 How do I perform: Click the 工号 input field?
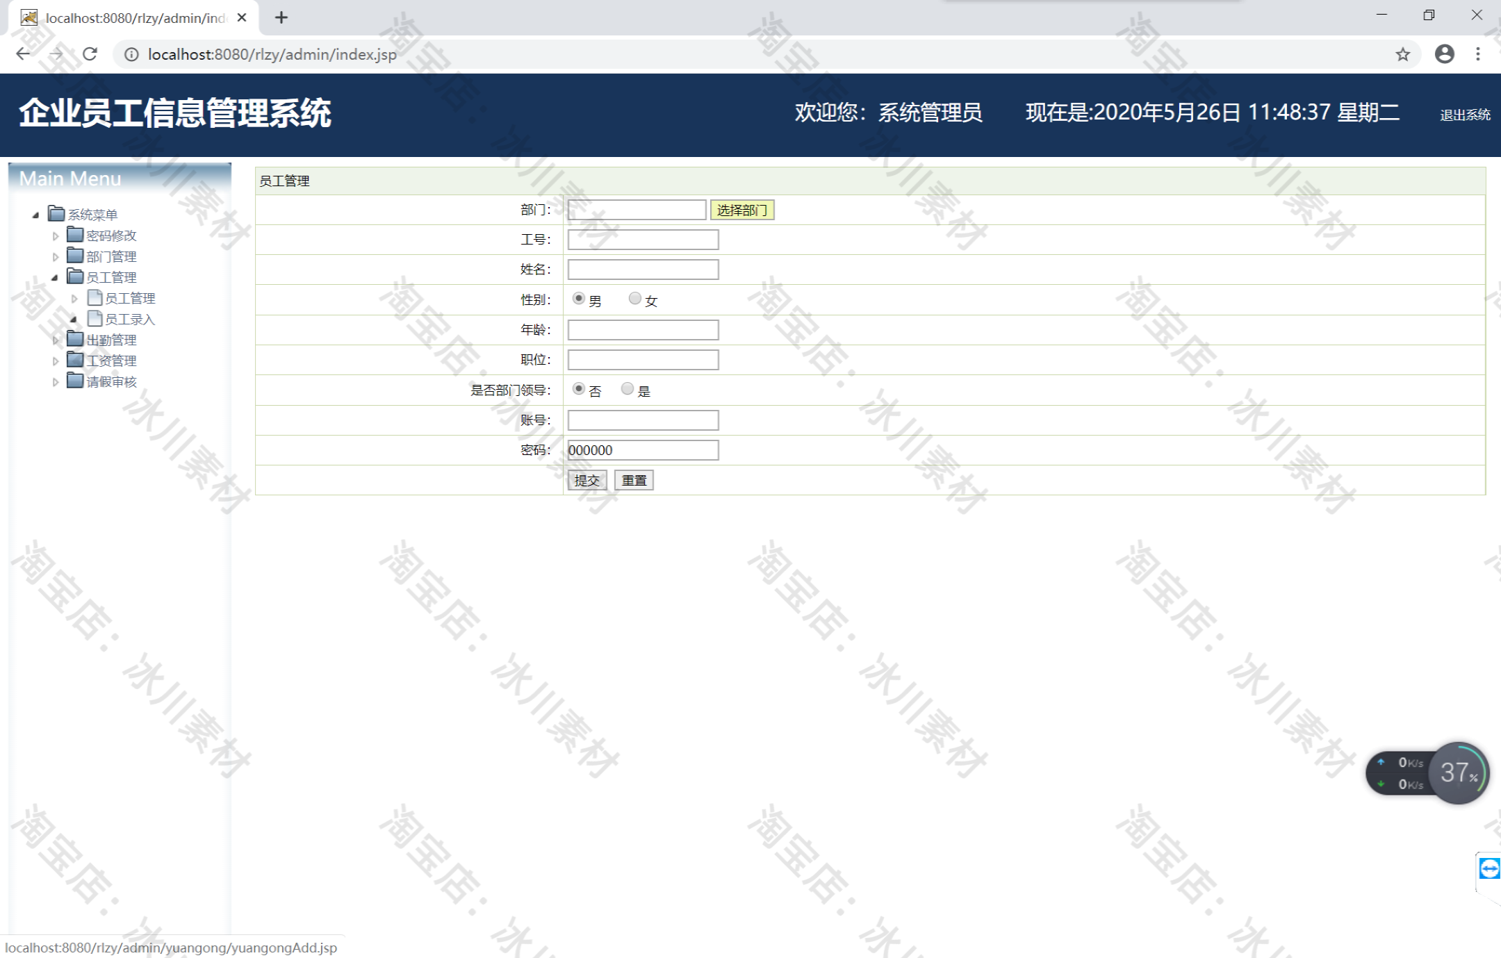[643, 240]
